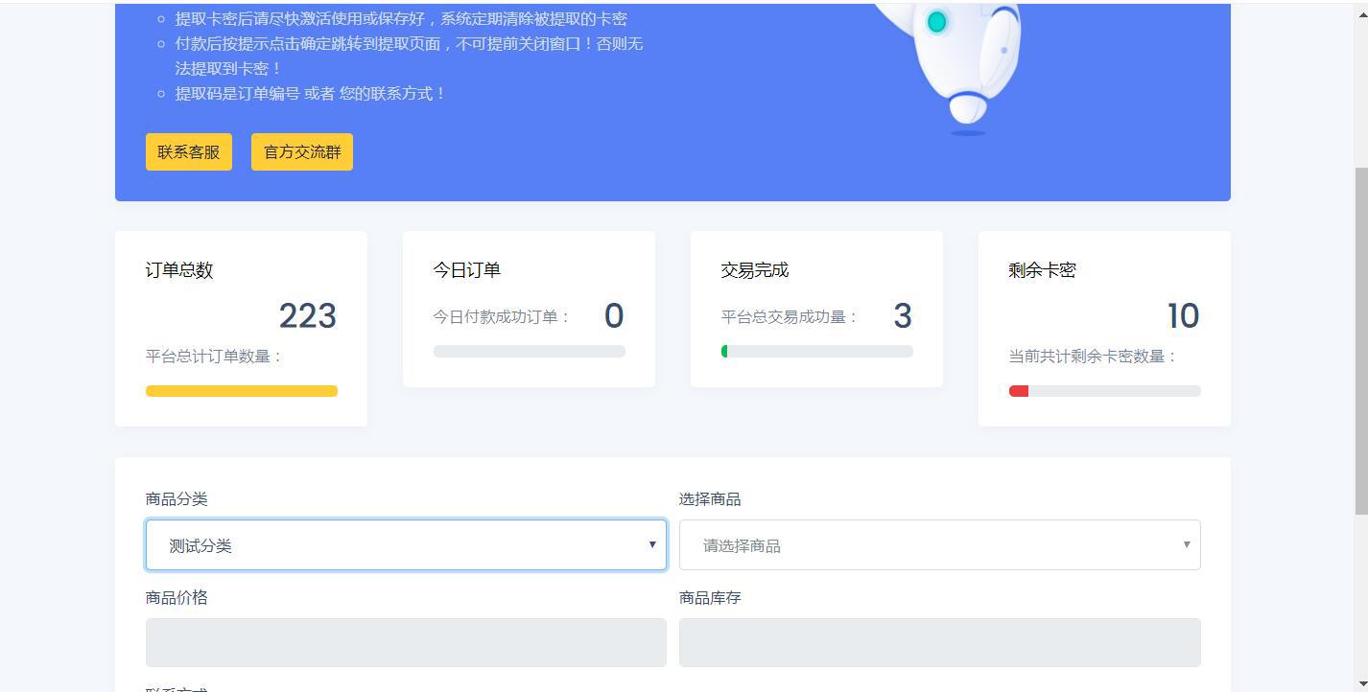Click the 剩余卡密 card showing 10

click(1103, 327)
